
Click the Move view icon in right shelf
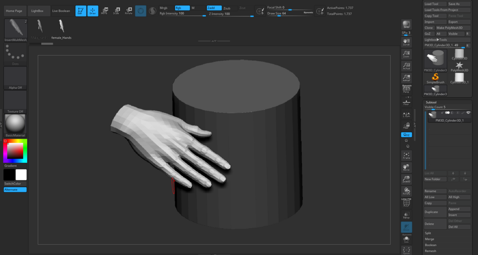coord(406,167)
